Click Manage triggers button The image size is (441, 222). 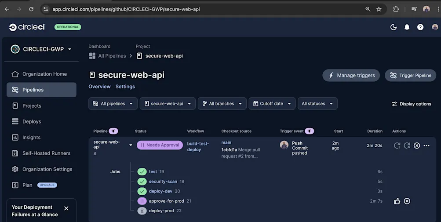pyautogui.click(x=351, y=76)
